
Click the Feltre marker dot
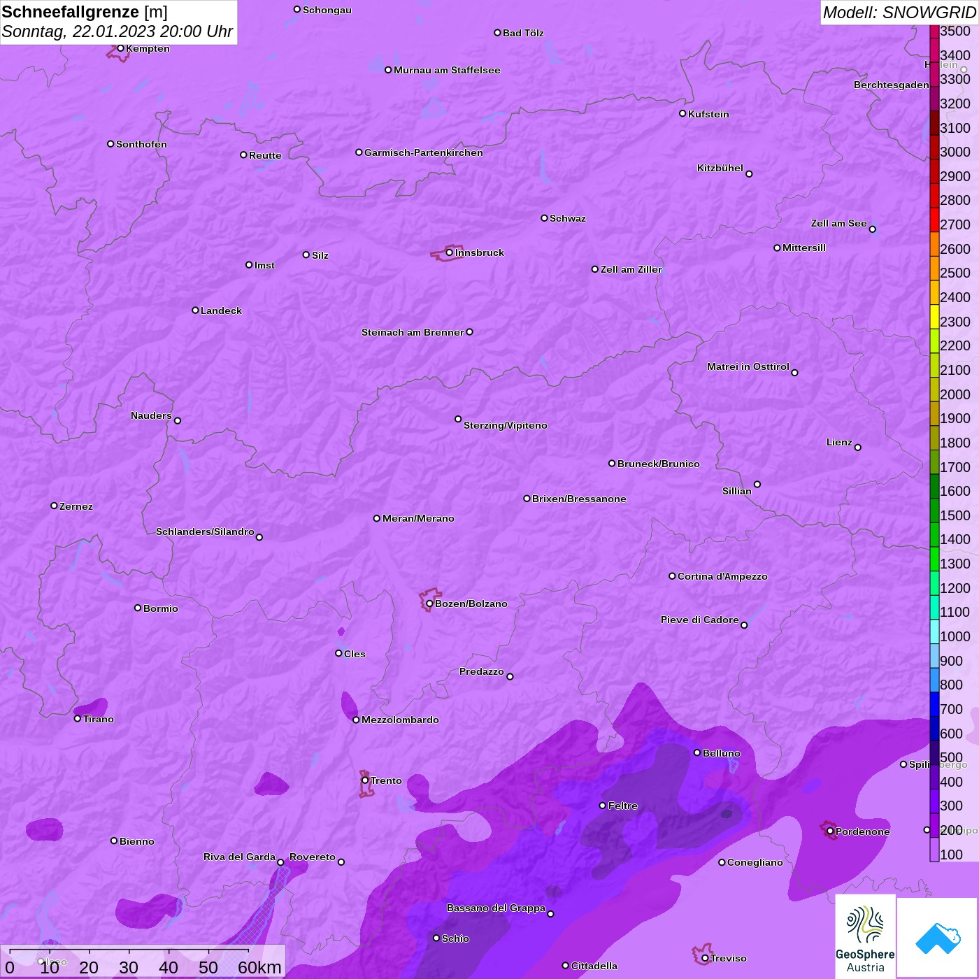point(603,806)
